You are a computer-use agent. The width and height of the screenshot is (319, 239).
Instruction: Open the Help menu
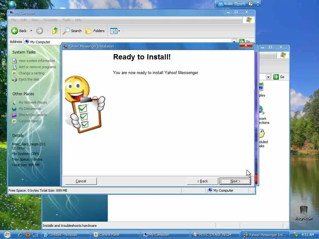point(78,20)
